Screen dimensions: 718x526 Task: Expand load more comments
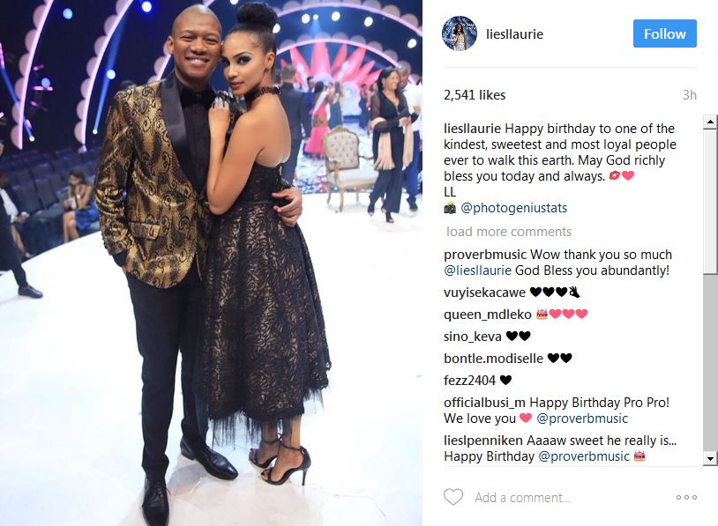coord(509,232)
